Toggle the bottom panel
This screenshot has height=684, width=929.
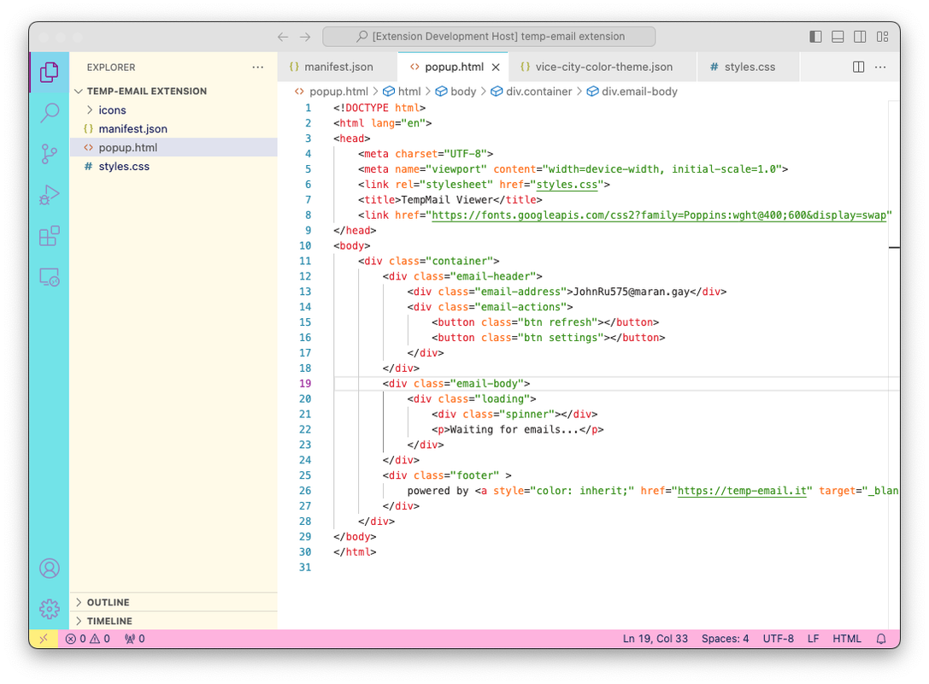point(838,37)
